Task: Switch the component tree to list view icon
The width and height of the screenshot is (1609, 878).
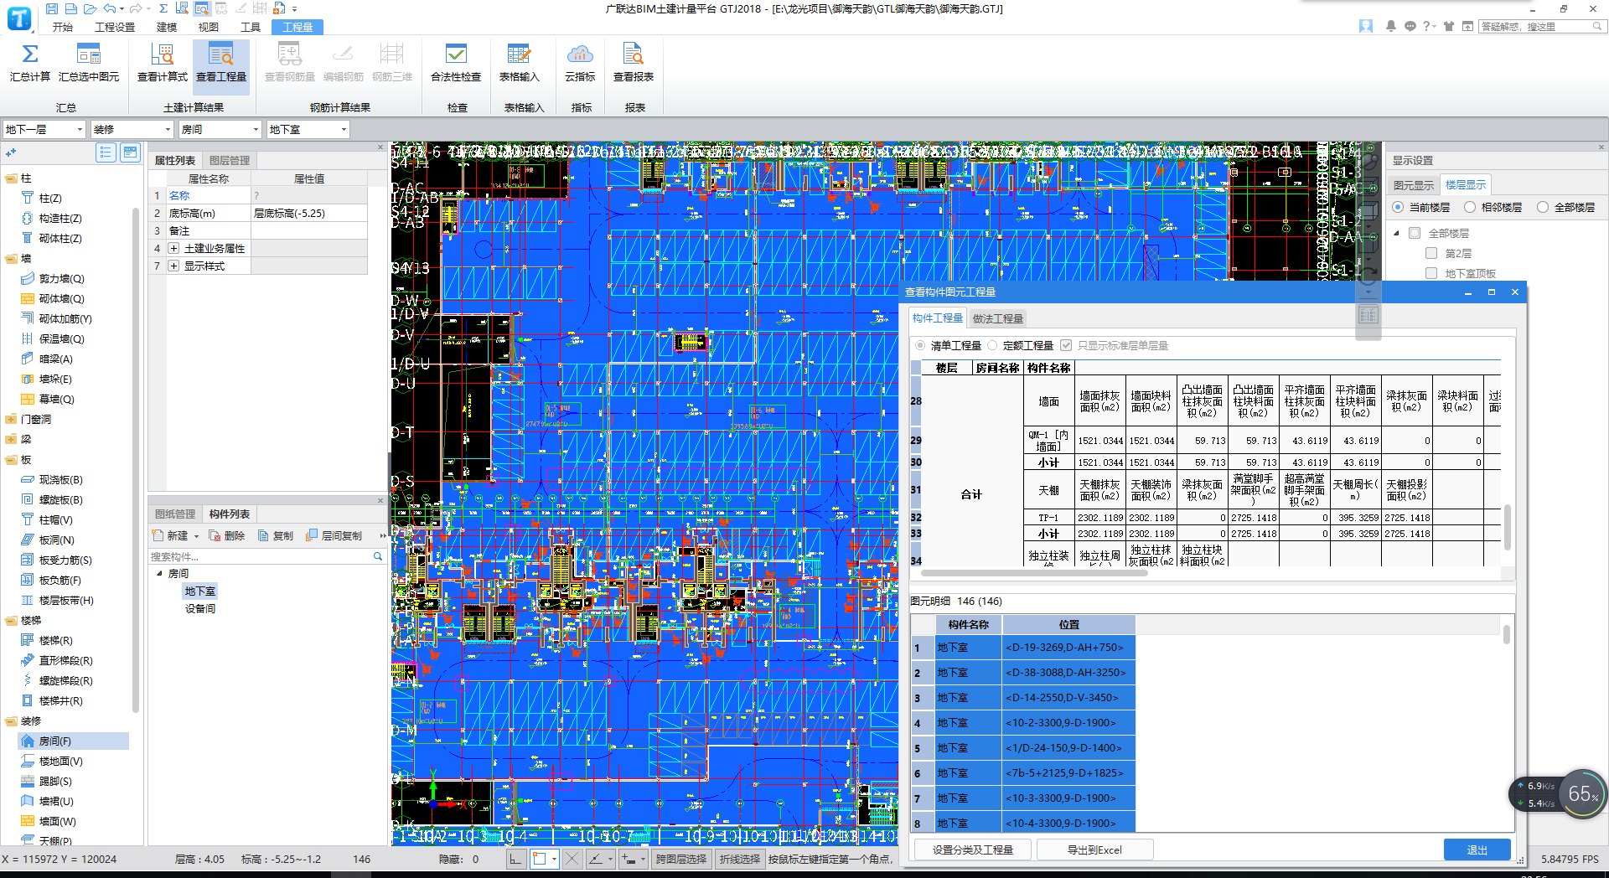Action: coord(106,152)
